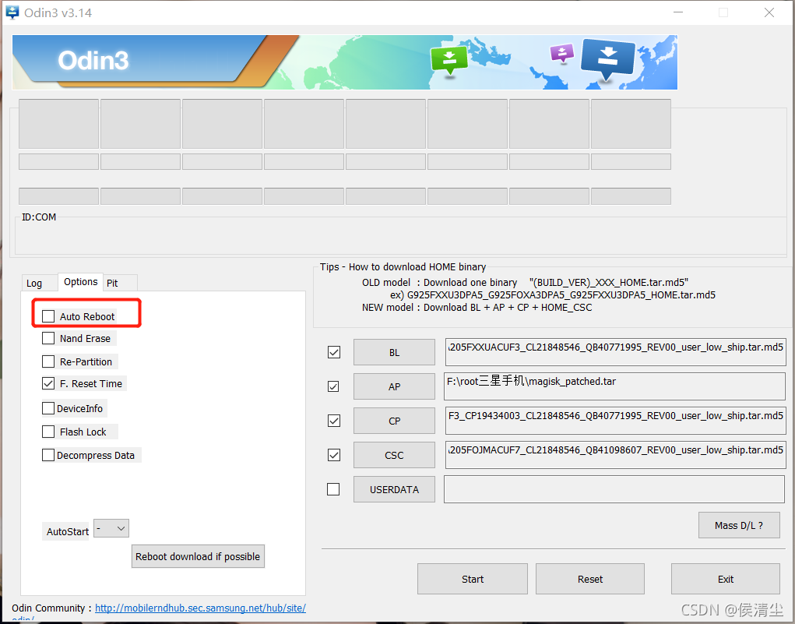Click the AP file button
795x624 pixels.
pyautogui.click(x=394, y=386)
